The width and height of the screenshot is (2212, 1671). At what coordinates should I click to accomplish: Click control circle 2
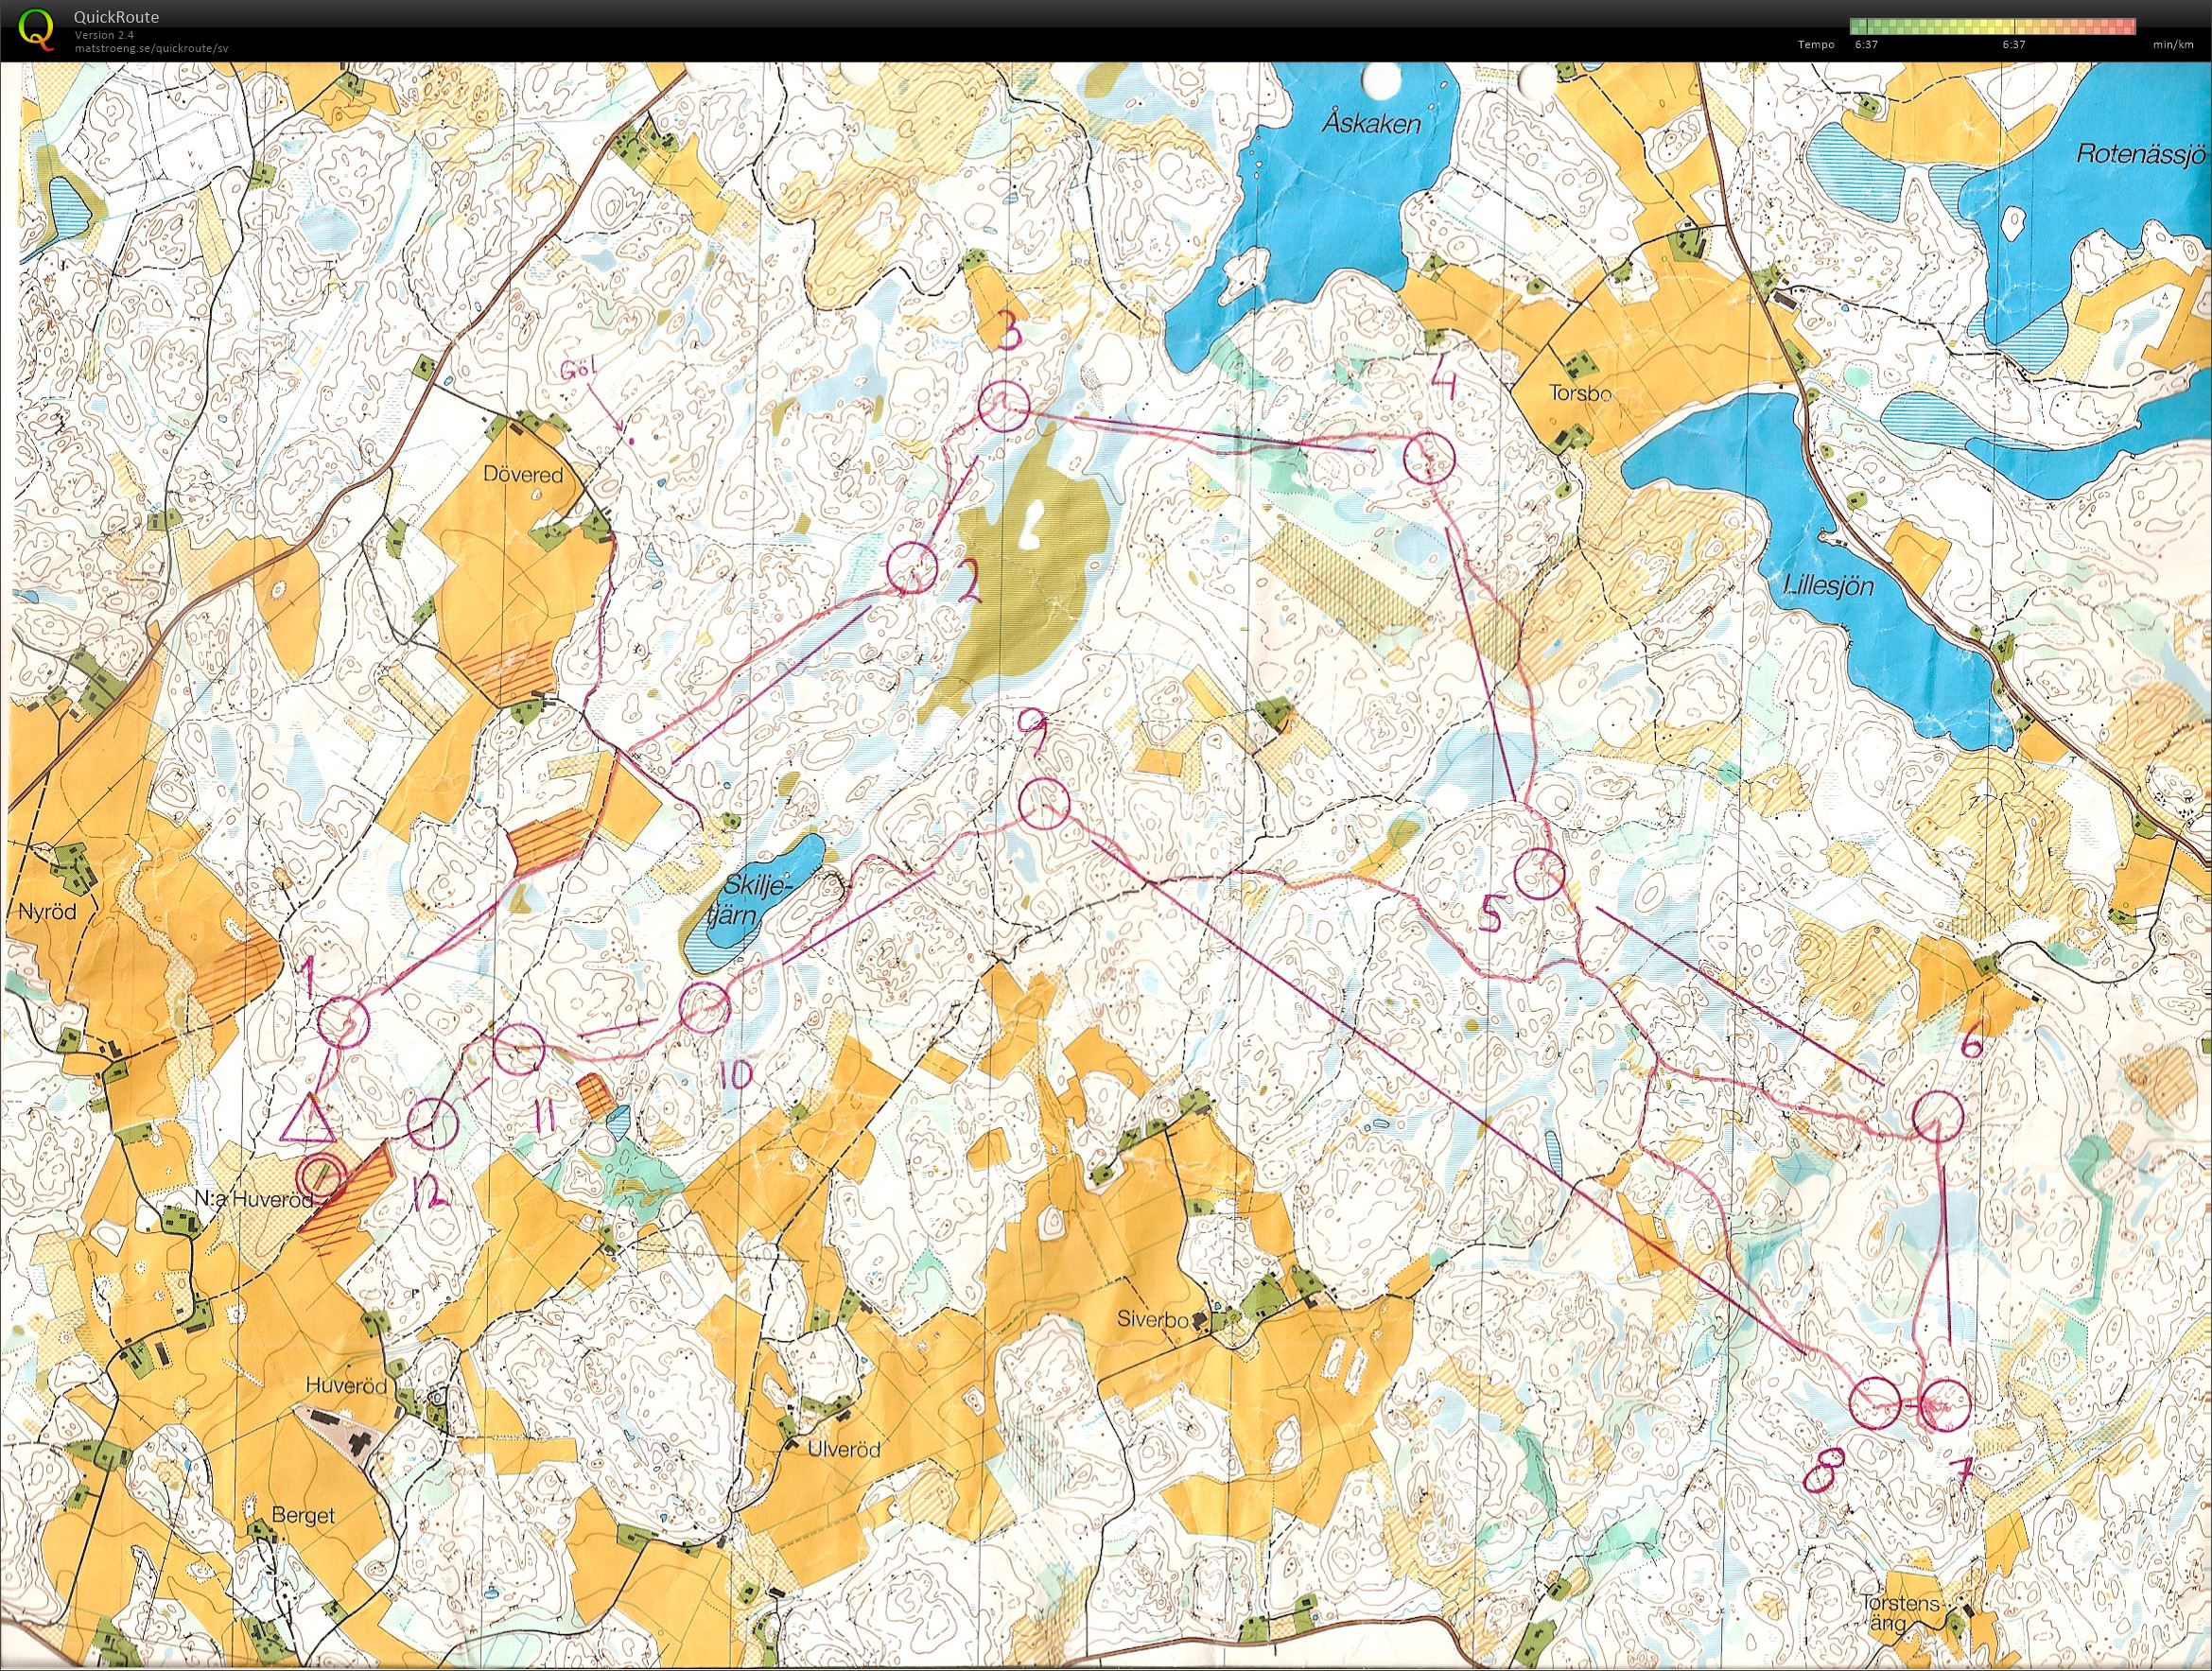pyautogui.click(x=912, y=568)
